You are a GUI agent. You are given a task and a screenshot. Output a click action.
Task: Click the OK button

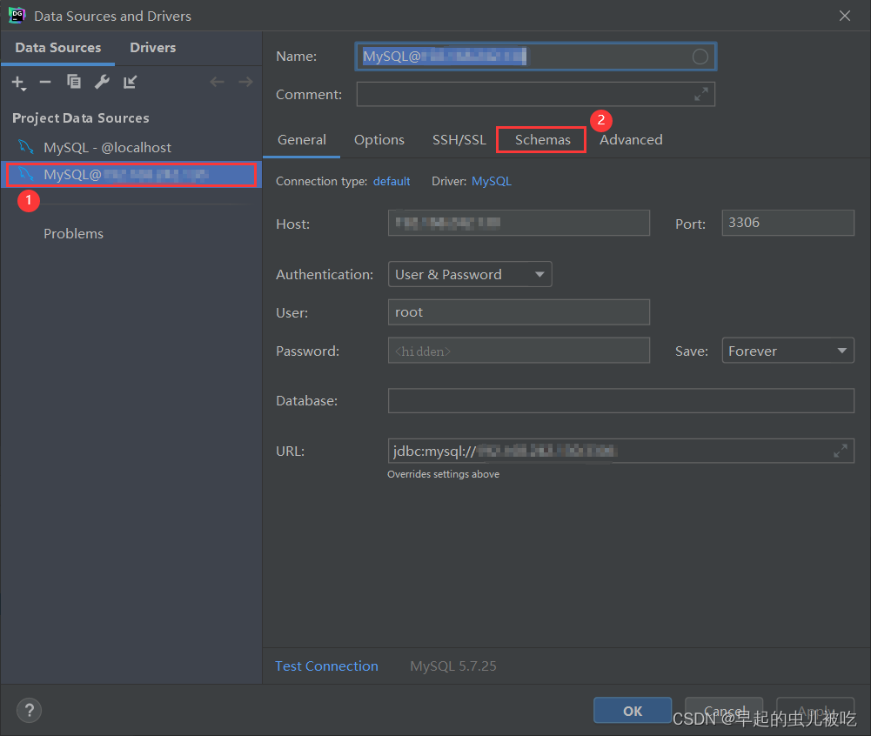pos(633,711)
